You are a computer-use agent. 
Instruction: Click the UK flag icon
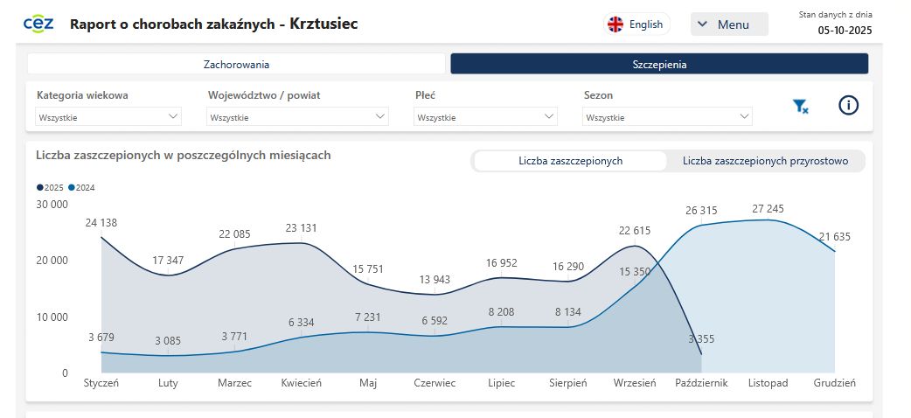tap(615, 24)
